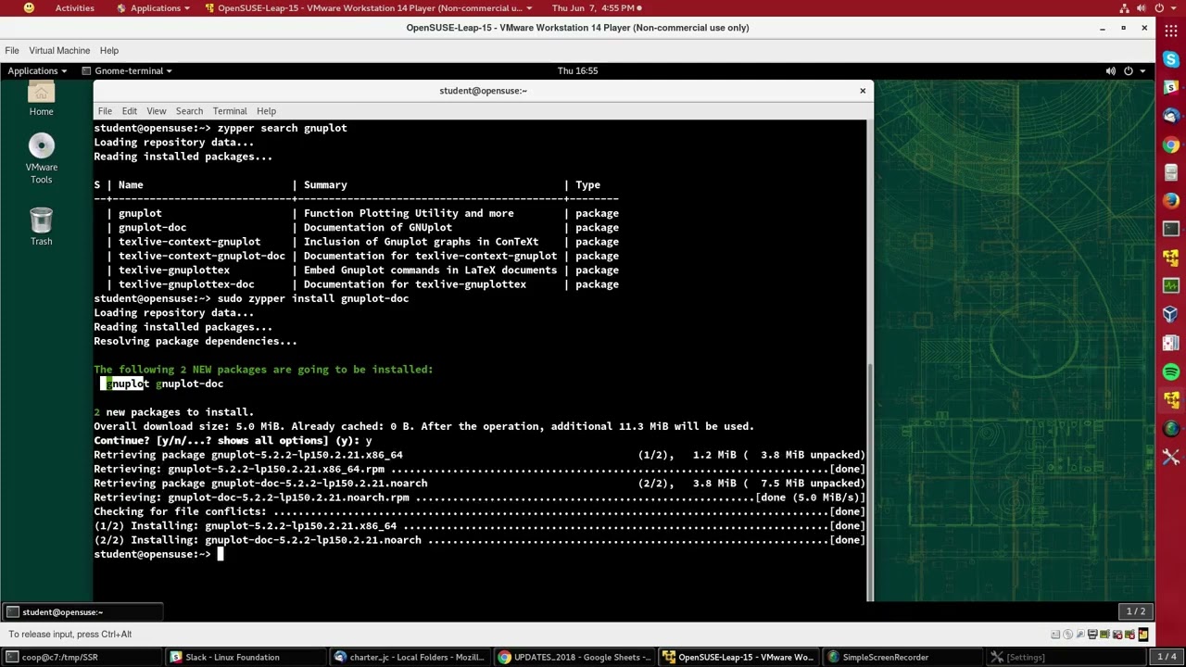The image size is (1186, 667).
Task: Expand the Gnome-terminal app menu
Action: click(x=127, y=70)
